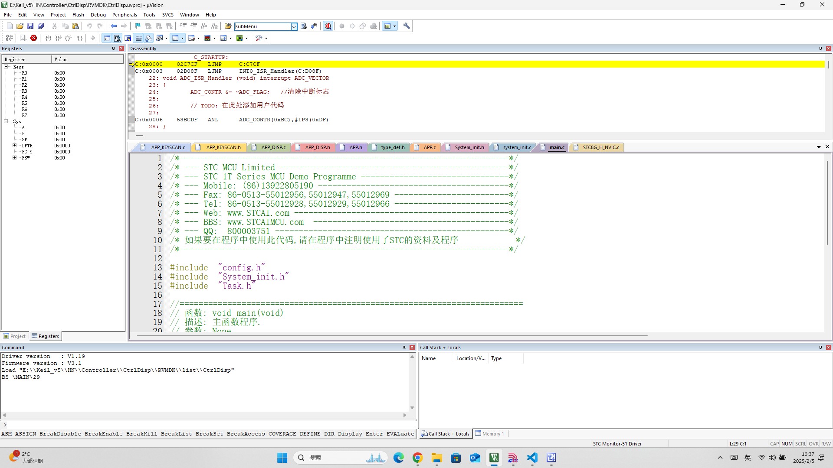Open the editor tab list dropdown arrow
The height and width of the screenshot is (468, 833).
click(x=819, y=147)
